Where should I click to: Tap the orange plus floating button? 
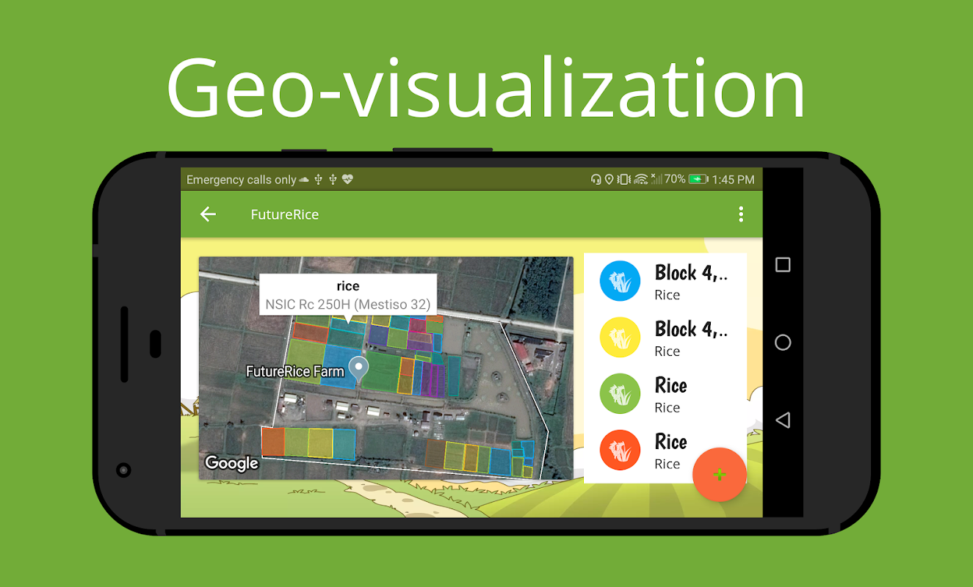(x=720, y=475)
